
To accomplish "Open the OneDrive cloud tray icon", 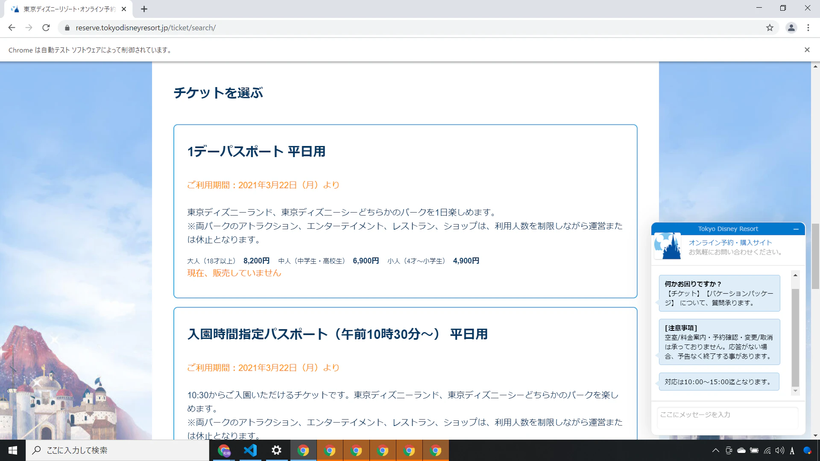I will 741,450.
